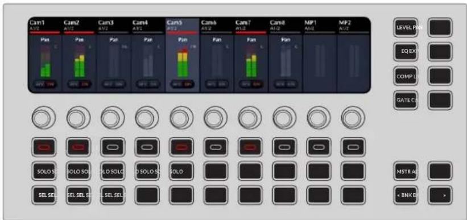Click the Pan label on Cam4 strip
Image resolution: width=467 pixels, height=220 pixels.
pos(148,40)
